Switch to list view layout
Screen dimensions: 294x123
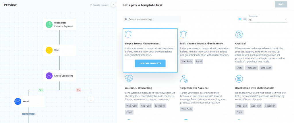(x=245, y=19)
